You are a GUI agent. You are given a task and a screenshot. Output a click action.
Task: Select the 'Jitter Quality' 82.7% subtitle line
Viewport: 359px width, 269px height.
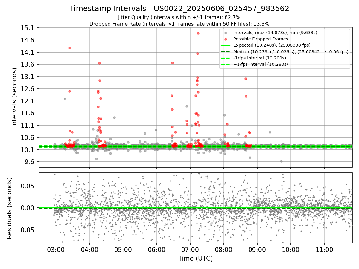point(179,17)
